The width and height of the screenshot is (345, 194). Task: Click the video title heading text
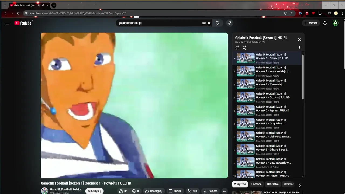pos(86,183)
